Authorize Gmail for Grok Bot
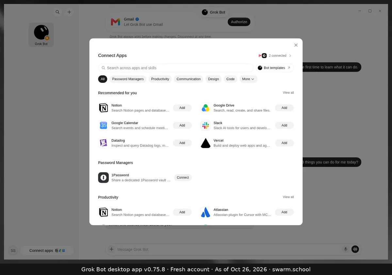The image size is (392, 275). [x=239, y=22]
